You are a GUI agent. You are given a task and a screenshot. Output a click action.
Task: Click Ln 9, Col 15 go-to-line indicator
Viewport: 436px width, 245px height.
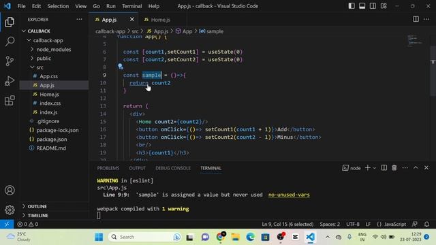click(x=287, y=224)
